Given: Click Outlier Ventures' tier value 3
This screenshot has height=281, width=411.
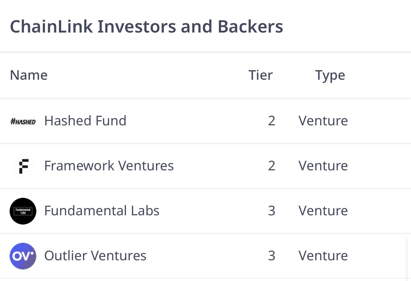Looking at the screenshot, I should point(271,256).
